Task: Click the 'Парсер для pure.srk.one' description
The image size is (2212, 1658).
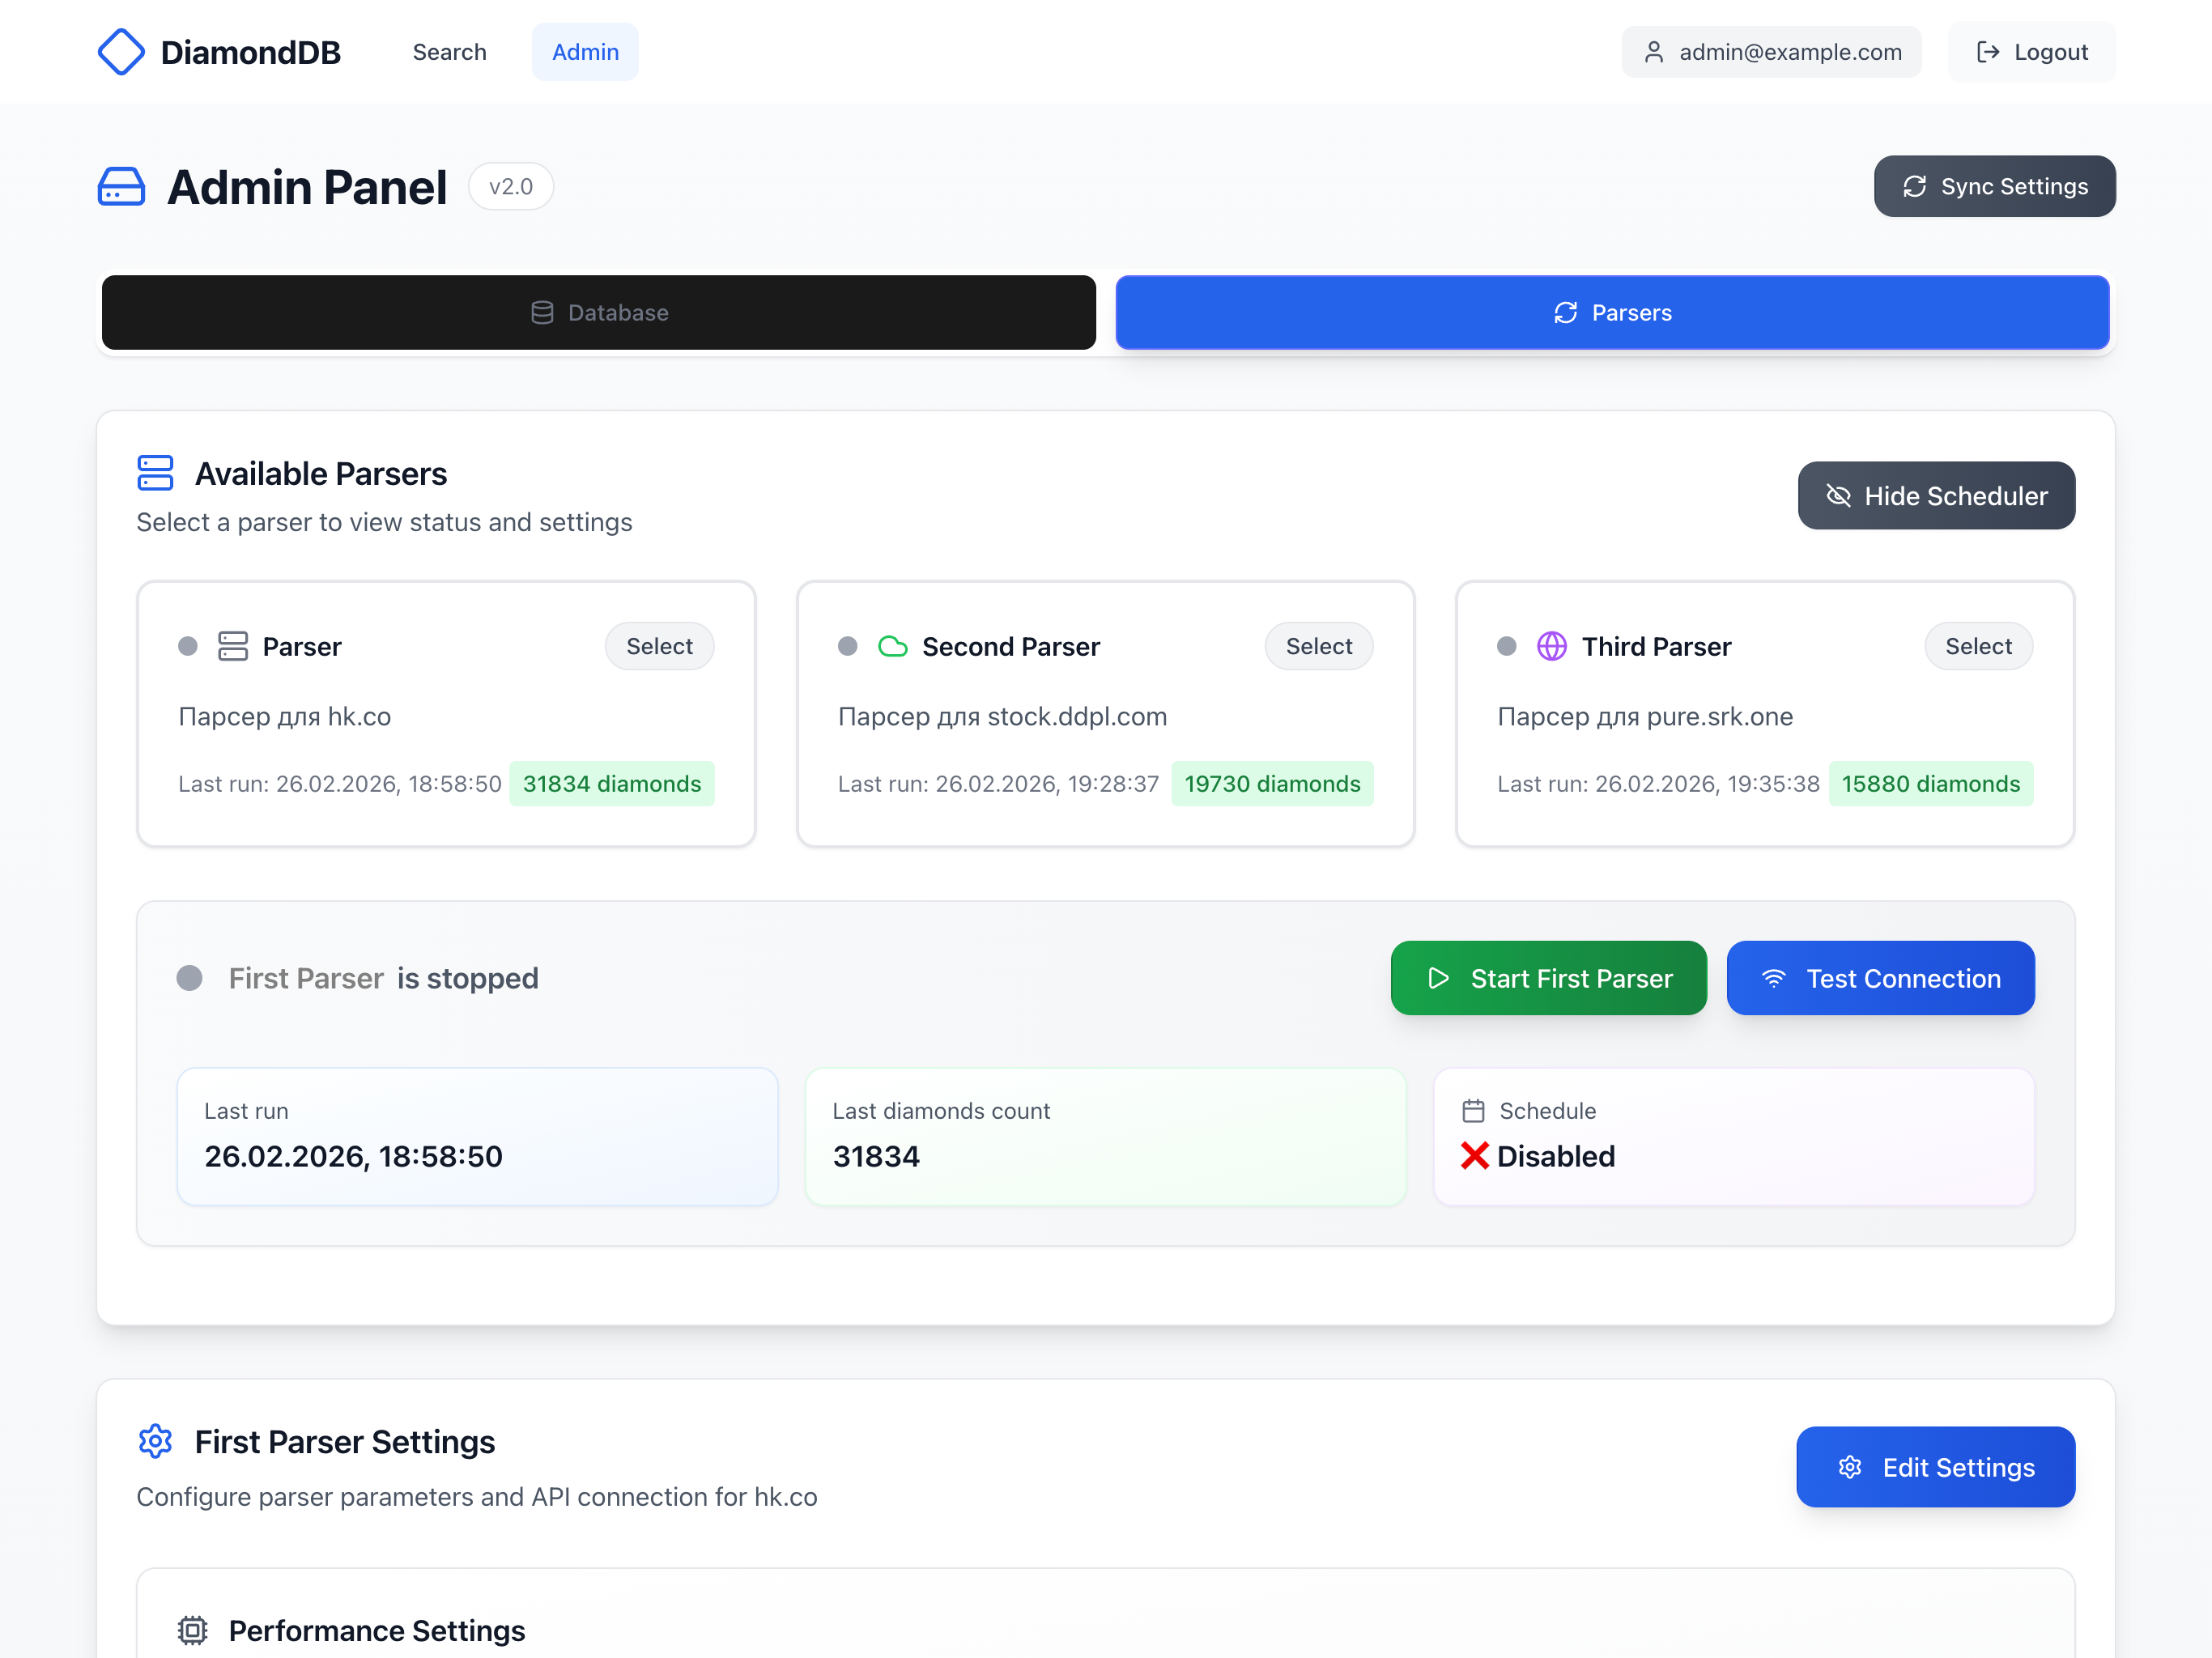Action: [1645, 717]
